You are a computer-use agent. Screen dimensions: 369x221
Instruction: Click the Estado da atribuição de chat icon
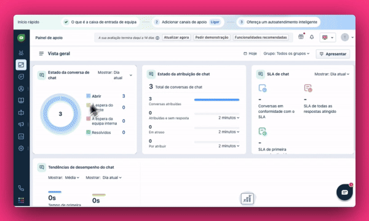click(151, 74)
